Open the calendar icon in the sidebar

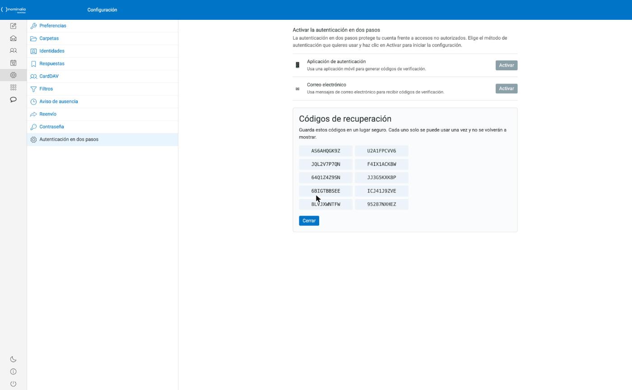point(13,63)
